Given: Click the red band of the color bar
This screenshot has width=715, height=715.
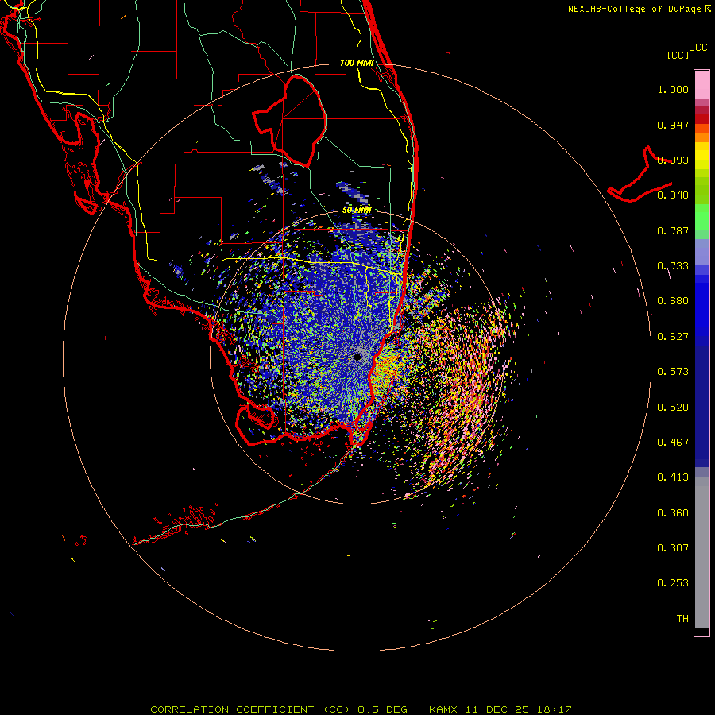Looking at the screenshot, I should (x=701, y=119).
